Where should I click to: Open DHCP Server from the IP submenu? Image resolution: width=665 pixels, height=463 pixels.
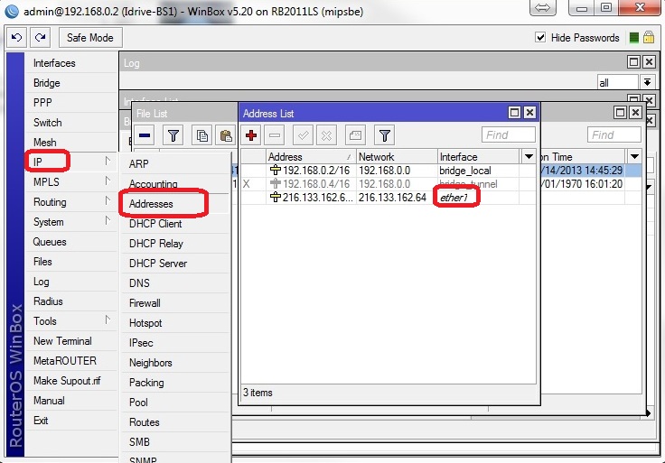pyautogui.click(x=158, y=264)
